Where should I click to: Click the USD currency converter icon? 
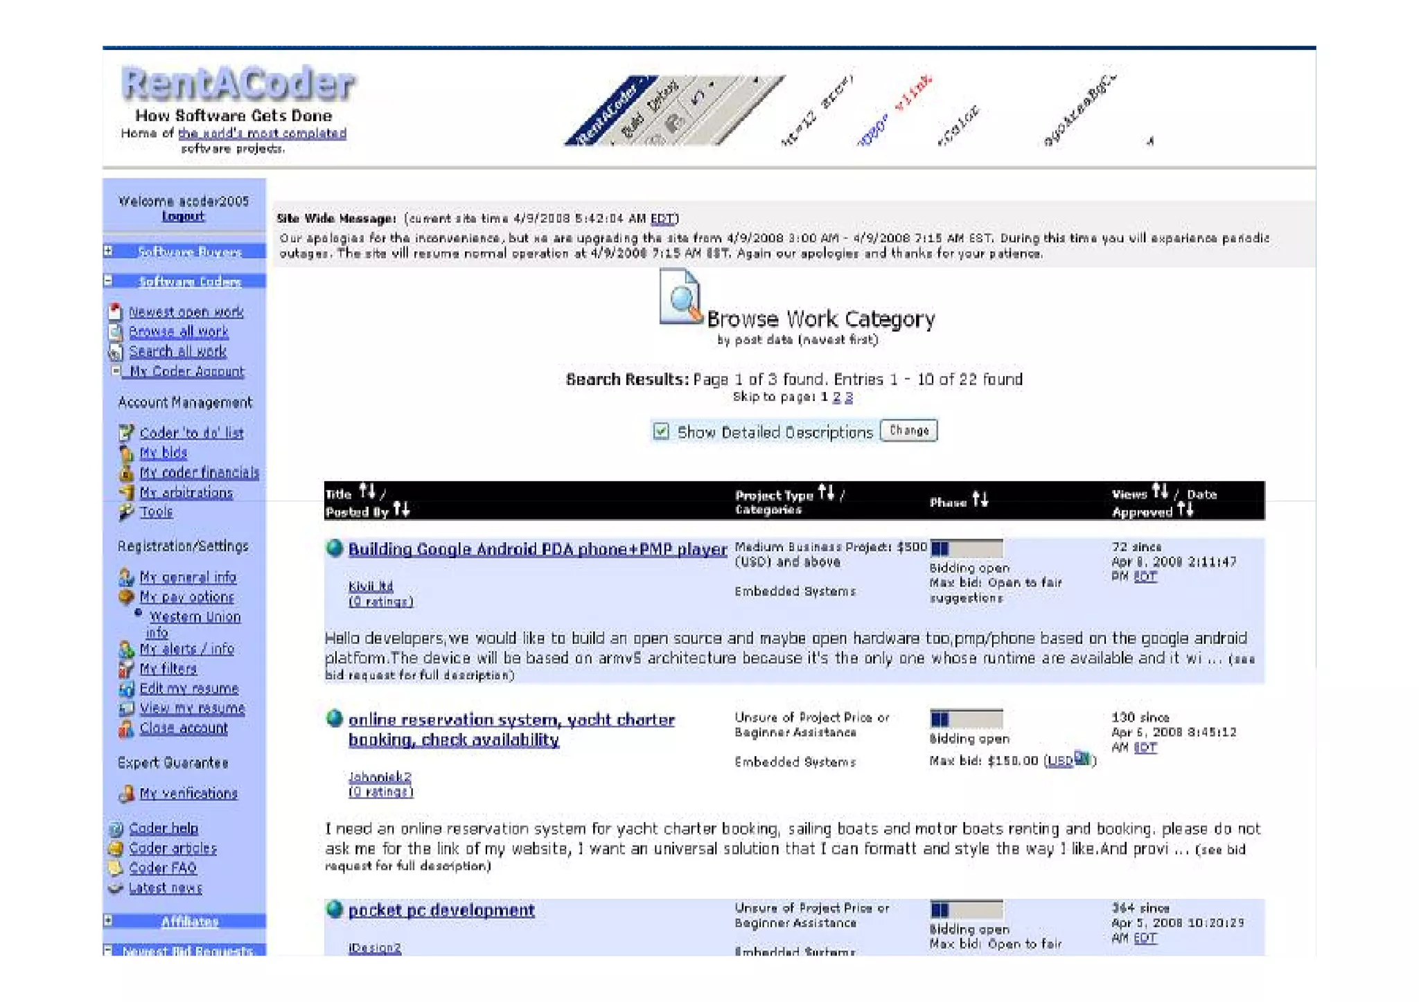coord(1082,758)
